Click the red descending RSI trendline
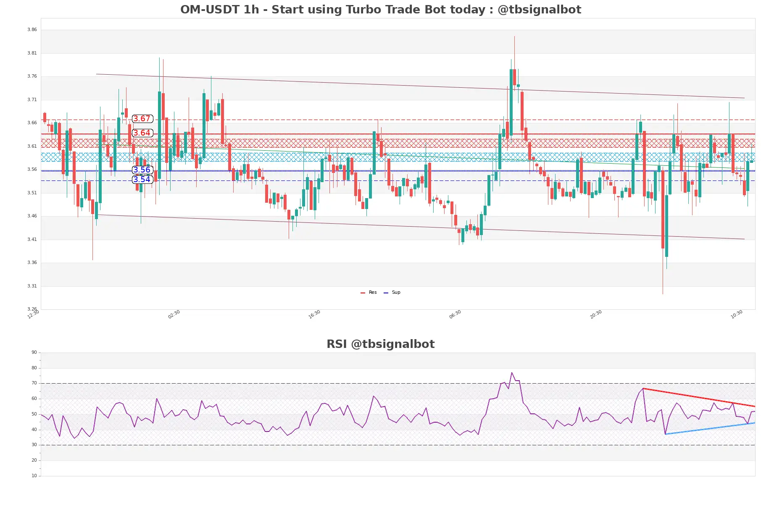The height and width of the screenshot is (507, 761). coord(699,397)
